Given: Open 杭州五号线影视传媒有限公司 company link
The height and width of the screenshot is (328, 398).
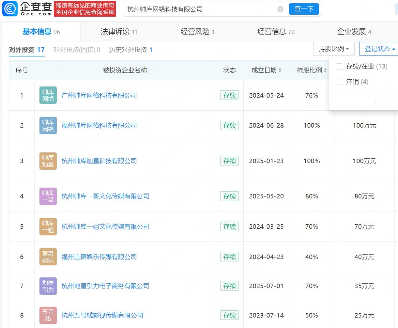Looking at the screenshot, I should (102, 315).
